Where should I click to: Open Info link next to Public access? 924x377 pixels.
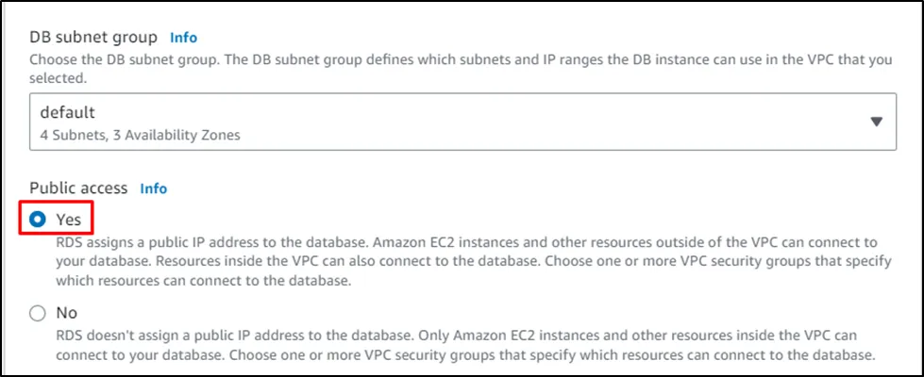[x=153, y=188]
